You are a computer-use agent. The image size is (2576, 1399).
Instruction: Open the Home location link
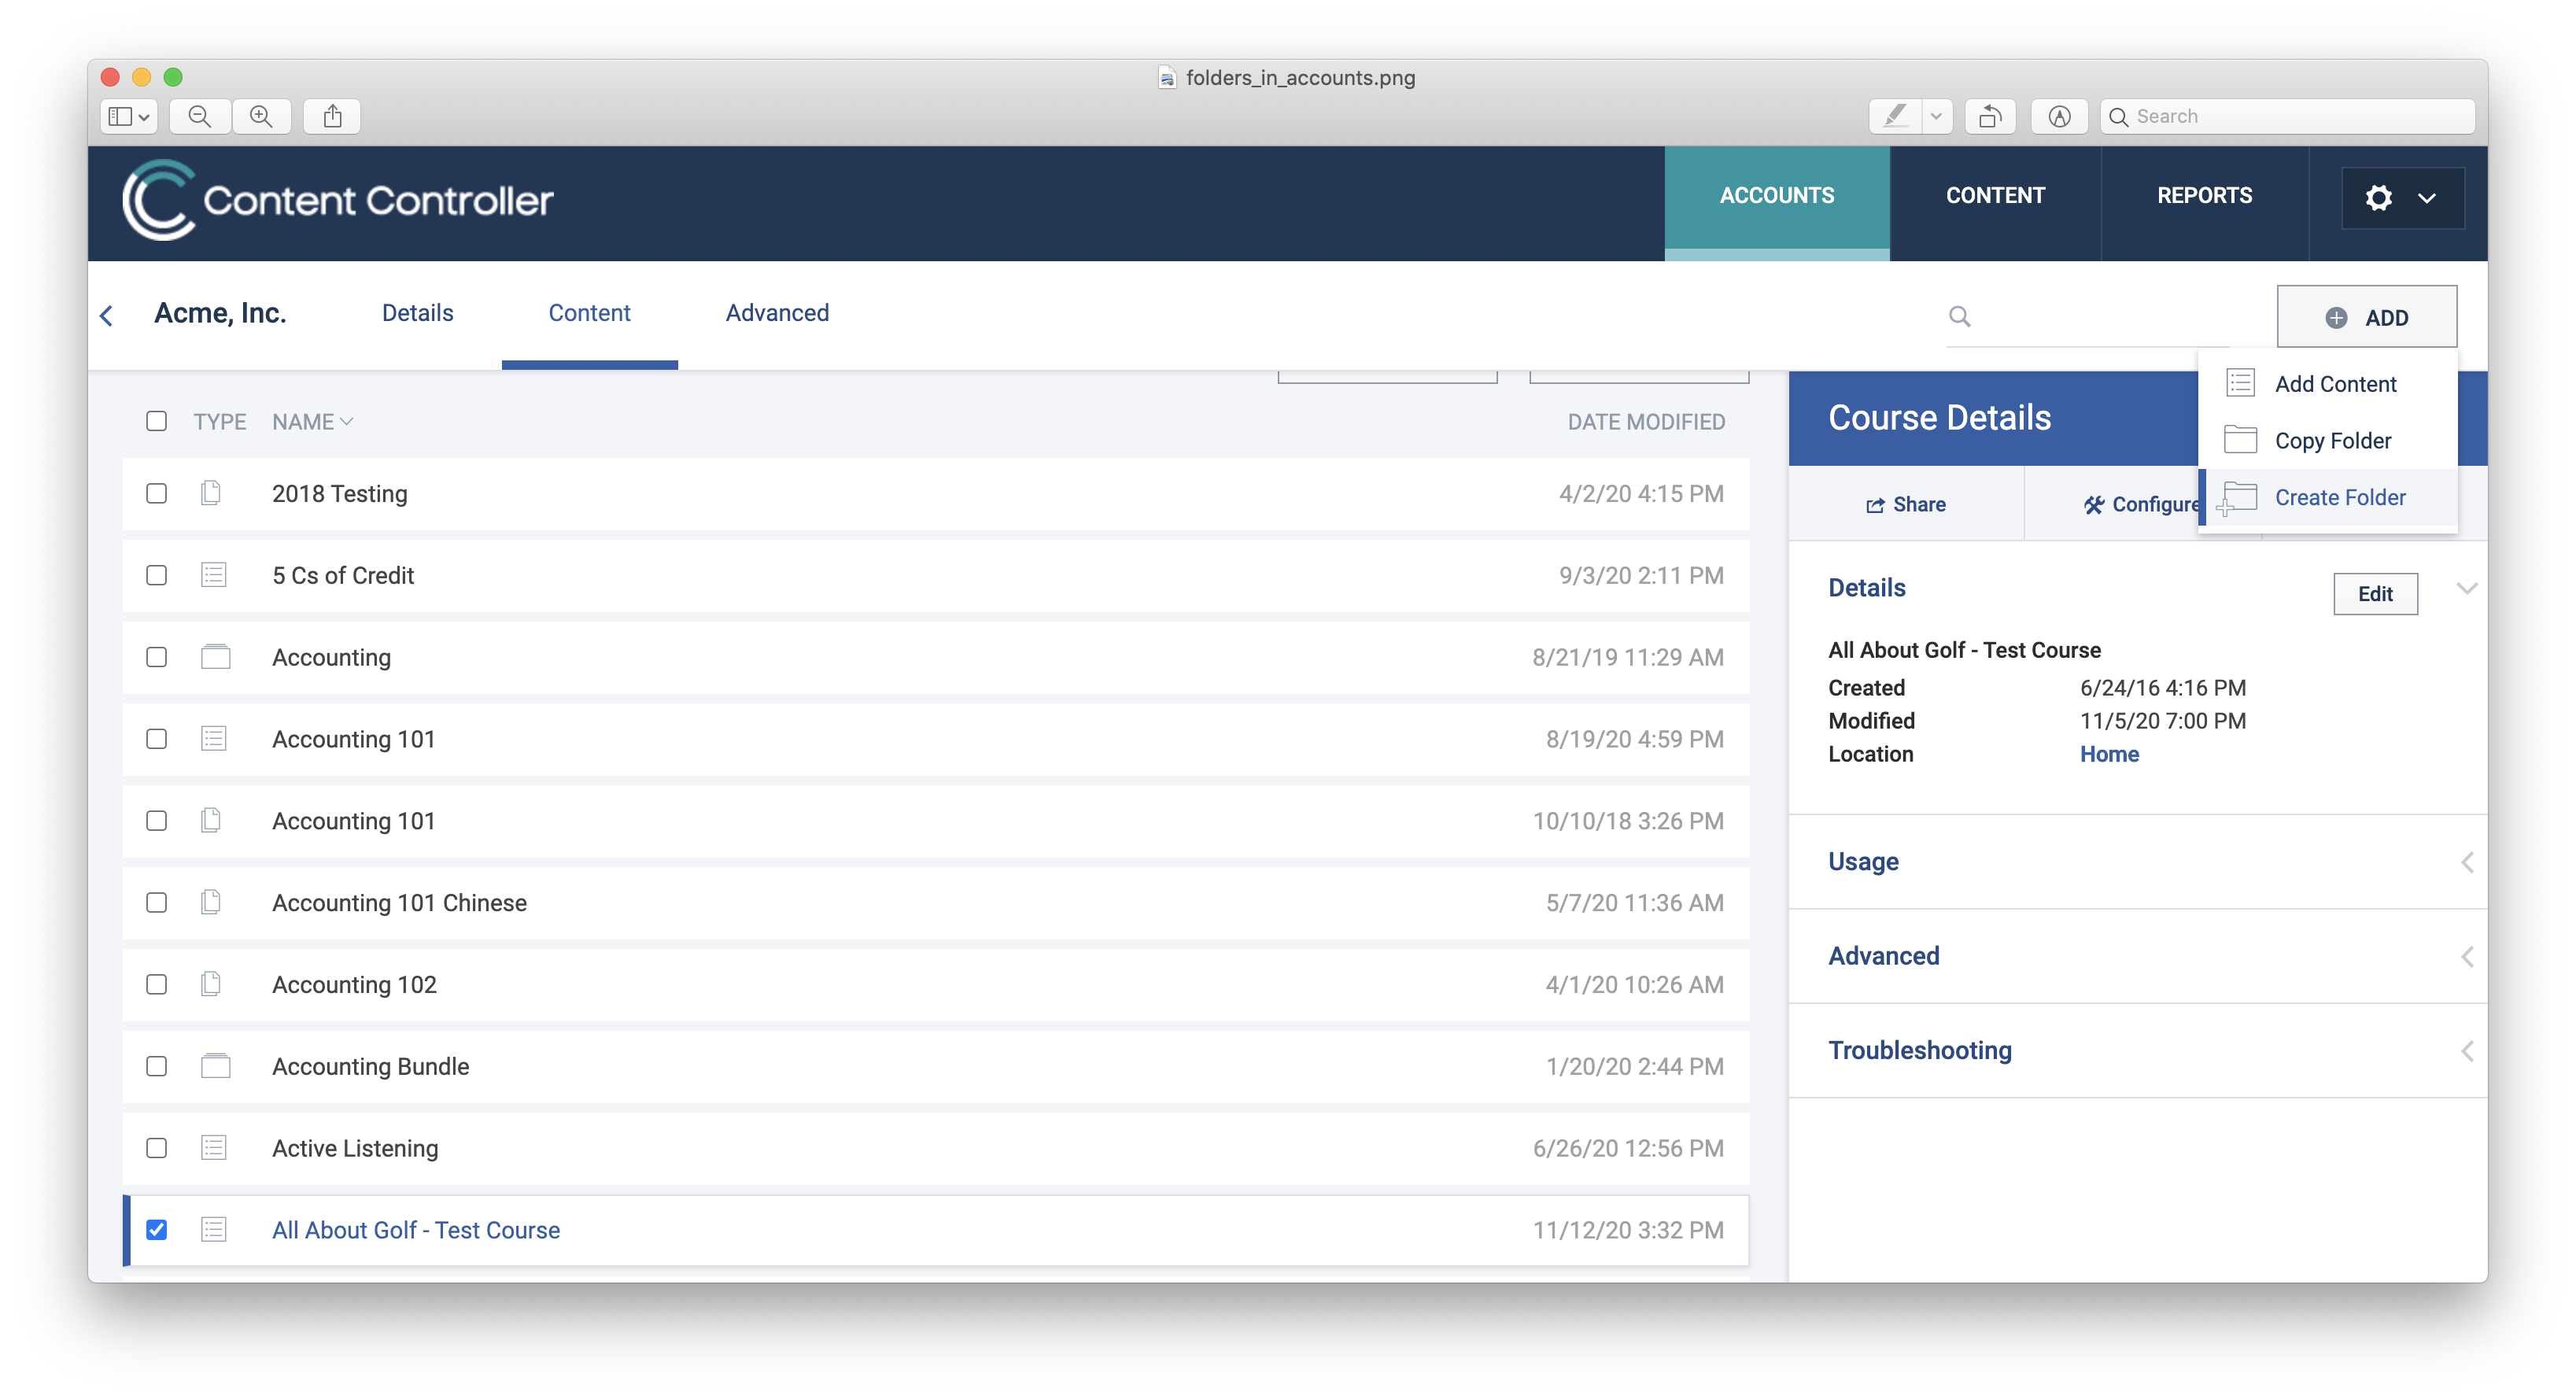point(2109,754)
